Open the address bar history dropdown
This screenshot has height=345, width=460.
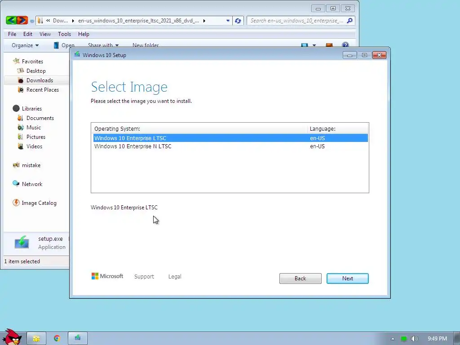[x=228, y=21]
